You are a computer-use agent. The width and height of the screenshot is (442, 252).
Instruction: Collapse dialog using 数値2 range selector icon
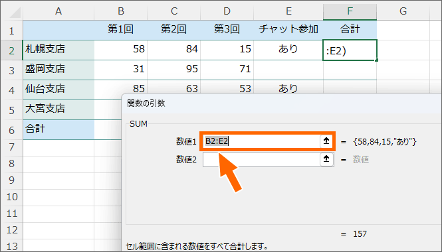(326, 159)
